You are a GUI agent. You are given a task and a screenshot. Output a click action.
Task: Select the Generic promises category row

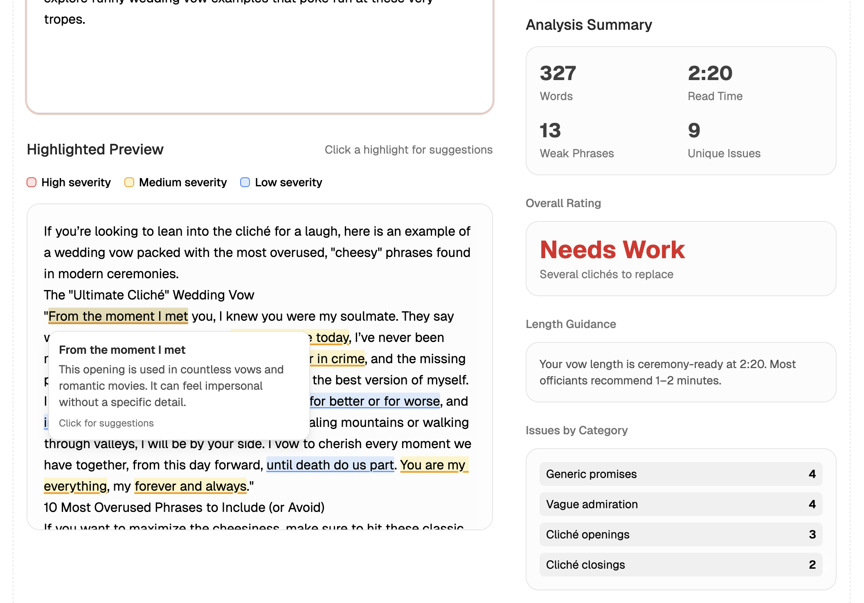[681, 474]
